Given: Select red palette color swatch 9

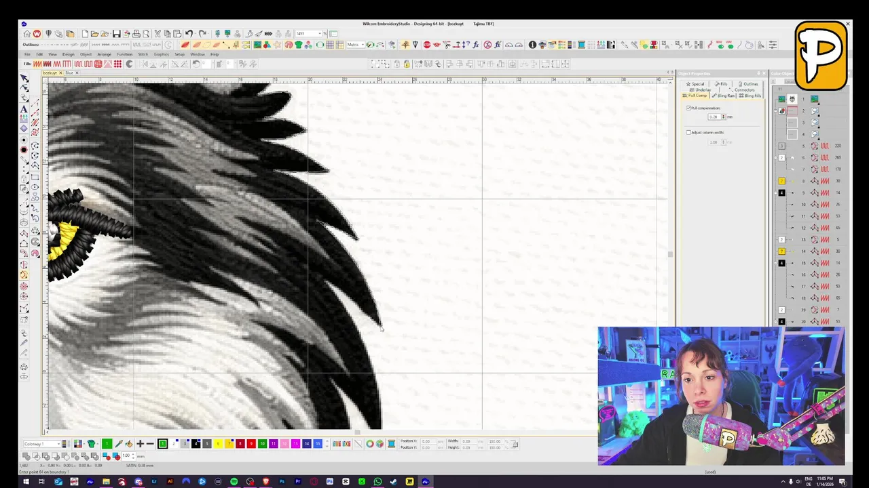Looking at the screenshot, I should [x=251, y=444].
